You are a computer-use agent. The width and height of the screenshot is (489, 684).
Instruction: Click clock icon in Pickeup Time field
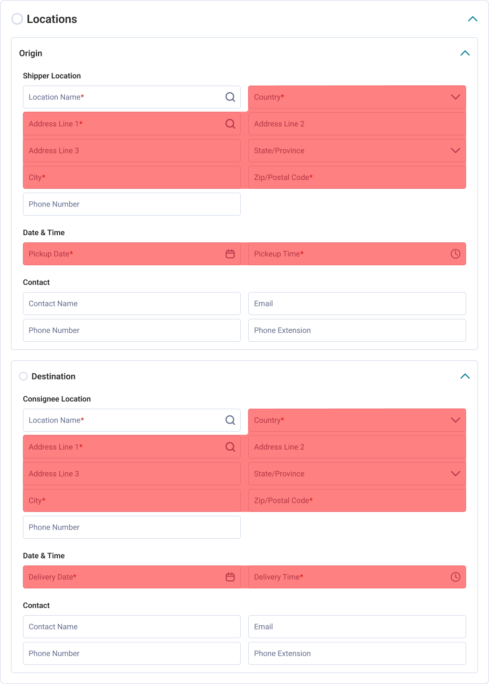(x=456, y=254)
